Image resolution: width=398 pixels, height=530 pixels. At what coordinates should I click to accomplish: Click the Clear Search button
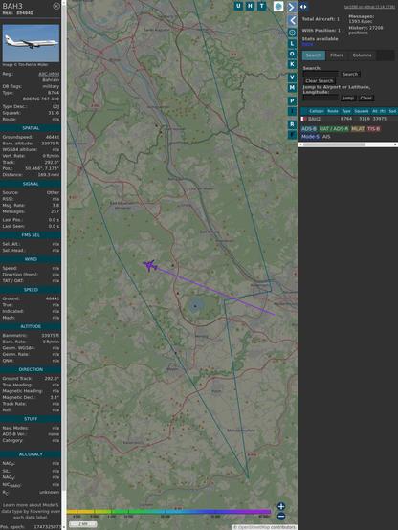click(320, 81)
